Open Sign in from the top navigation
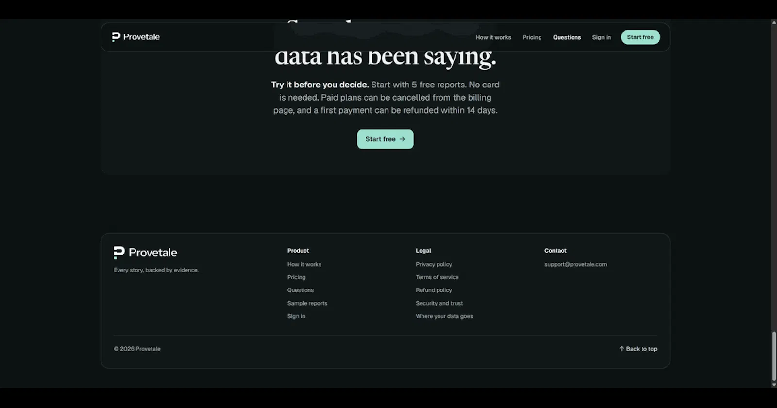Viewport: 777px width, 408px height. tap(601, 37)
